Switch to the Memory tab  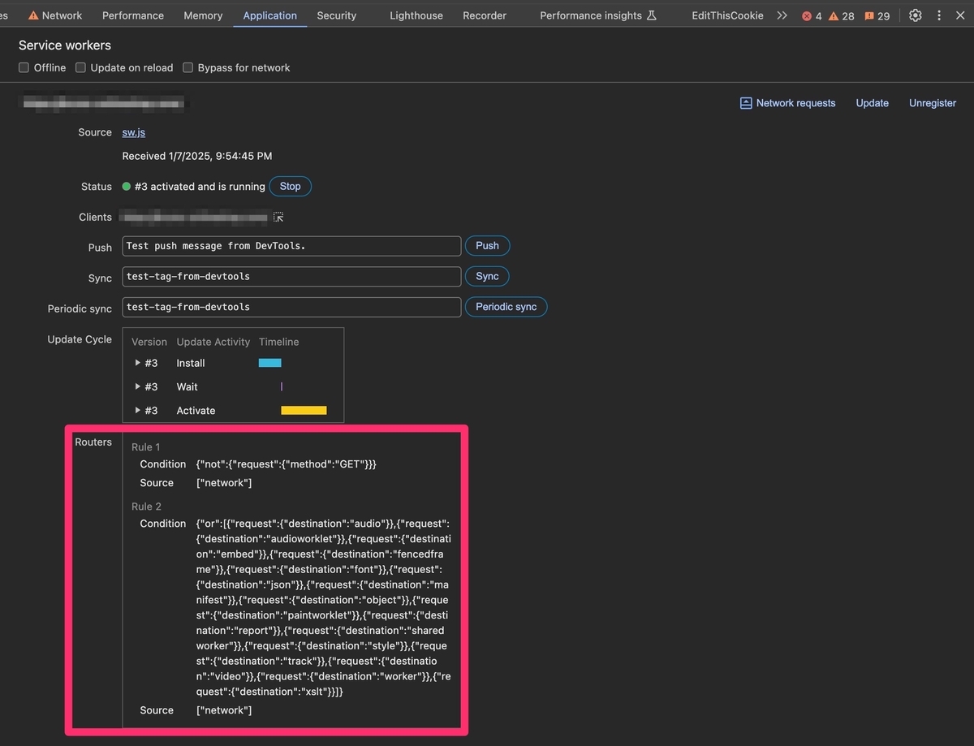click(x=203, y=15)
